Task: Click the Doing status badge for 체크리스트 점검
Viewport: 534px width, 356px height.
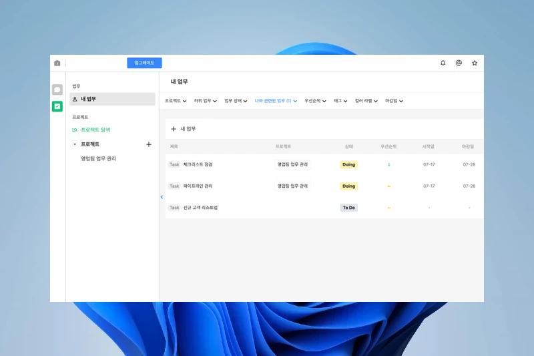Action: click(348, 164)
